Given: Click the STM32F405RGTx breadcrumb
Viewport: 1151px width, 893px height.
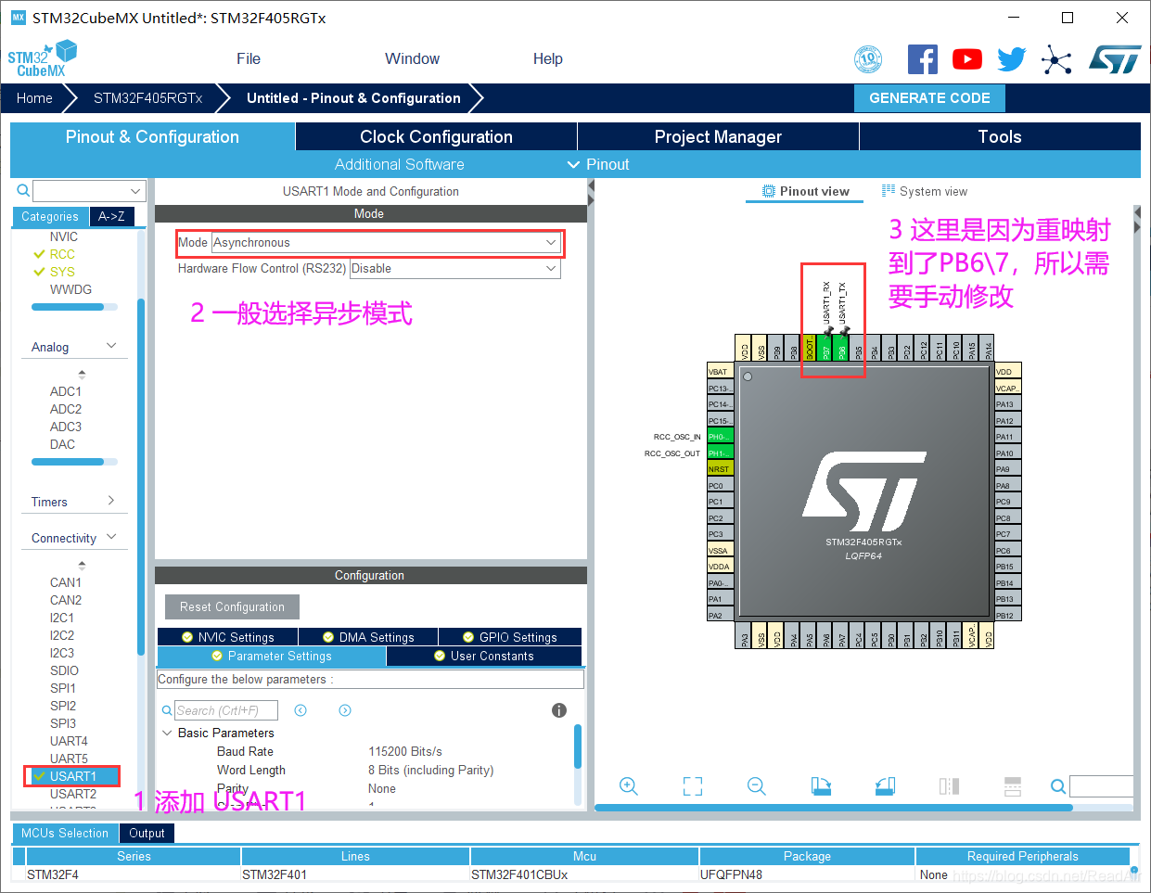Looking at the screenshot, I should (x=148, y=98).
